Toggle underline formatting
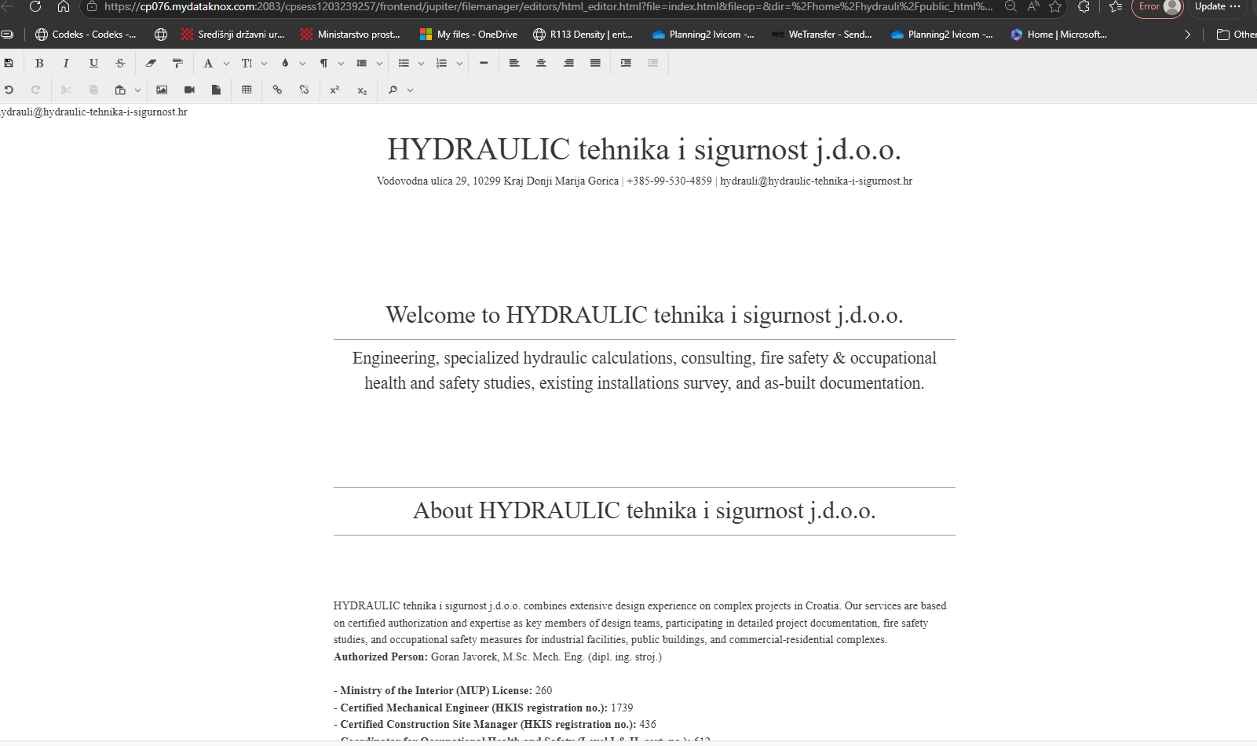 click(93, 63)
